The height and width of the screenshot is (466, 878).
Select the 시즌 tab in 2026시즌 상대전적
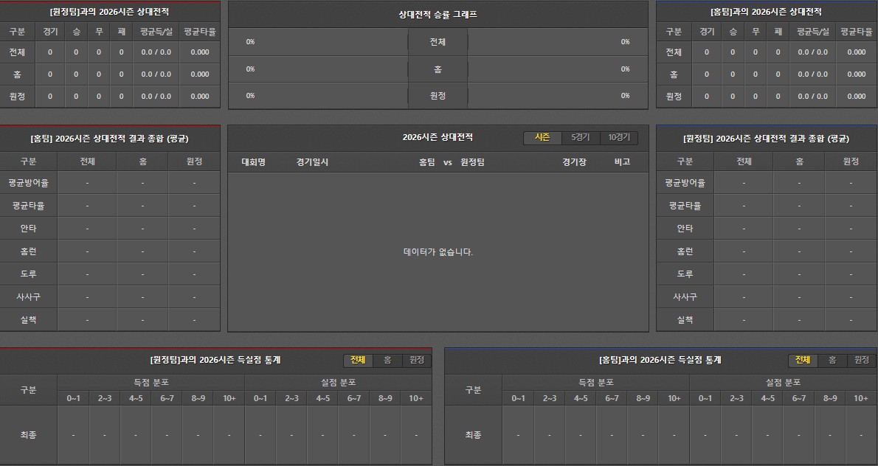click(542, 138)
